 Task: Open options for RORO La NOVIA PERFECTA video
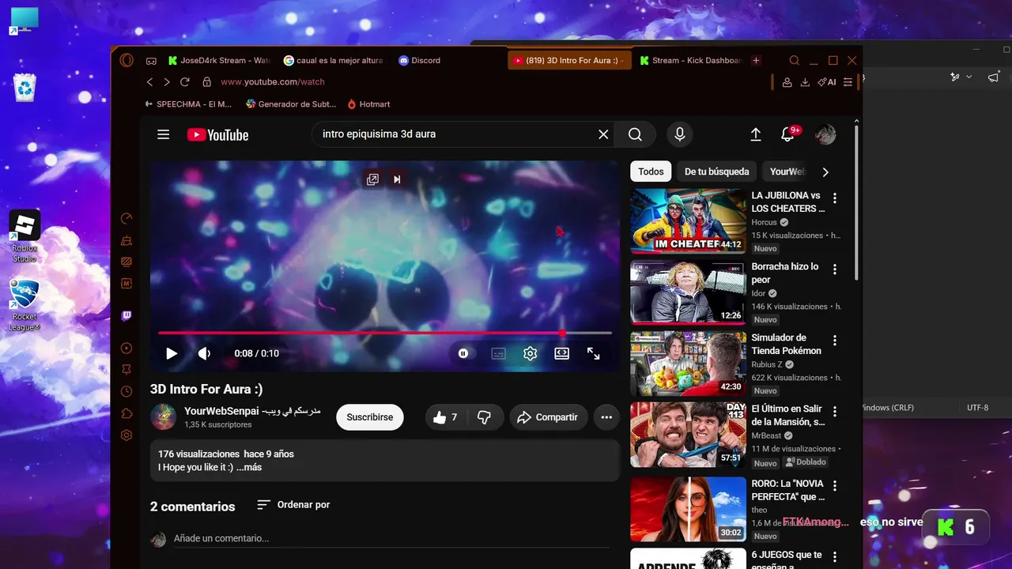pos(835,486)
